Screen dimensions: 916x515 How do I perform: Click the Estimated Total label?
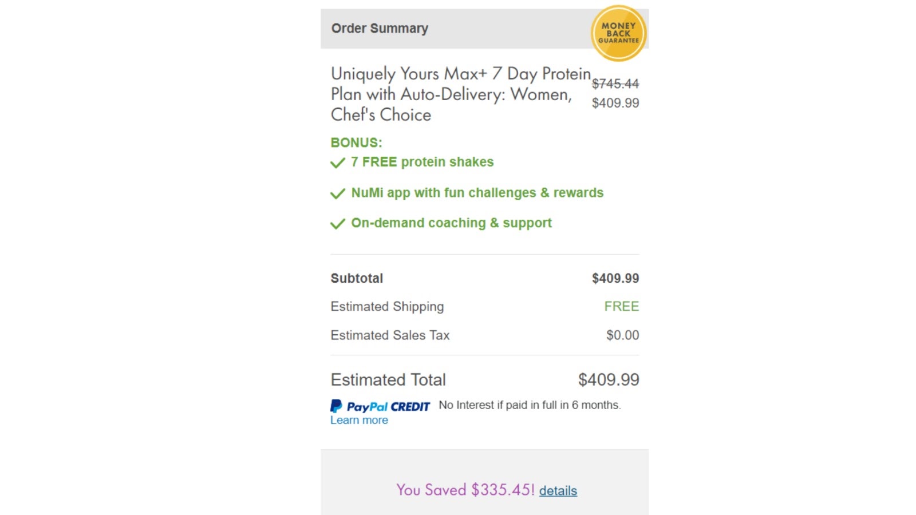388,380
